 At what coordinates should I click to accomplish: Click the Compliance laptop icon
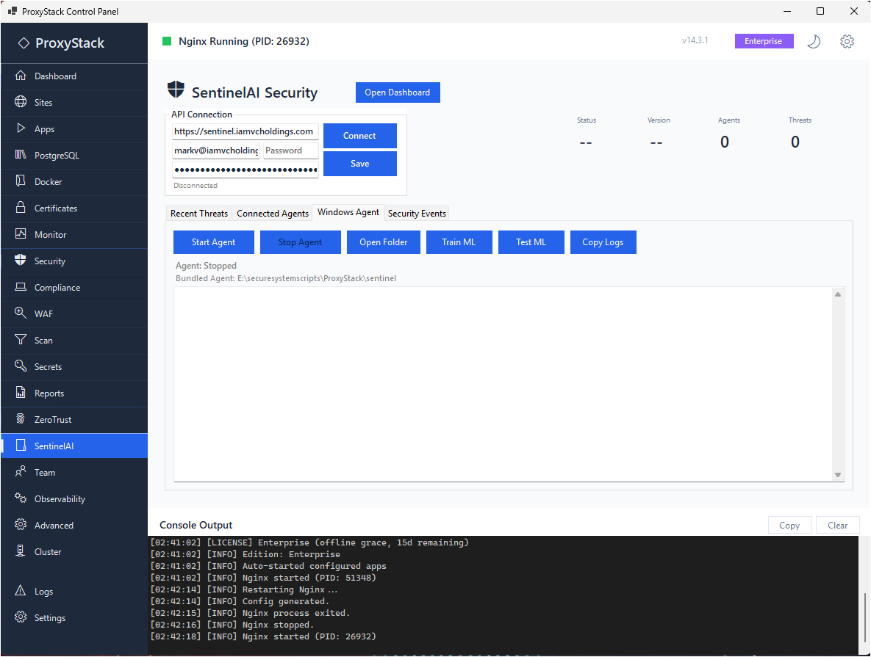coord(21,287)
